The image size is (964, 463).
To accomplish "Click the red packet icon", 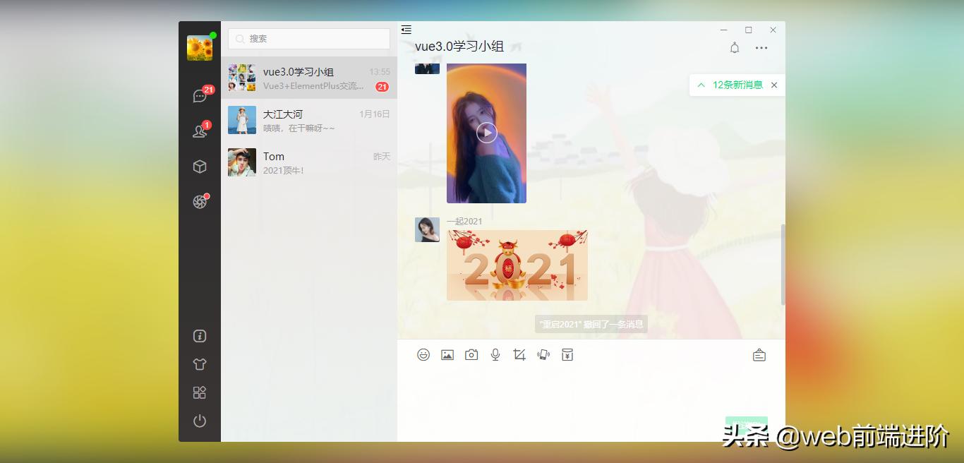I will pyautogui.click(x=567, y=354).
